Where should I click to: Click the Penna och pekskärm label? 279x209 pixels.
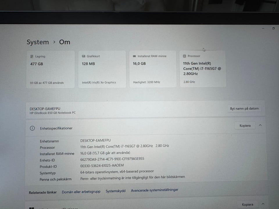point(56,179)
